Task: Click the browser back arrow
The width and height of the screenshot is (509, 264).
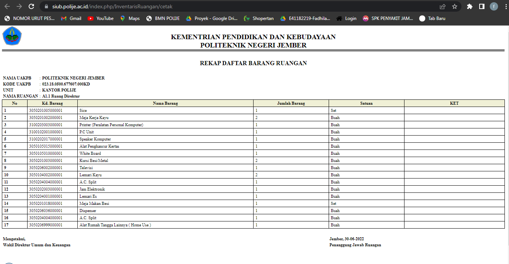Action: coord(7,6)
